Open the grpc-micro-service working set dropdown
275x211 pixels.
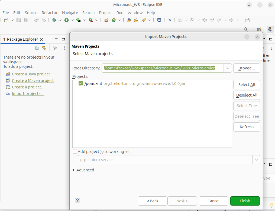tap(256, 160)
